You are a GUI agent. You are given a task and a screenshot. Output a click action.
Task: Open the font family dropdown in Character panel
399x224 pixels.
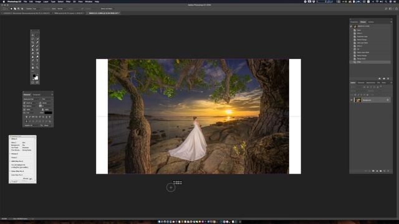tap(32, 99)
